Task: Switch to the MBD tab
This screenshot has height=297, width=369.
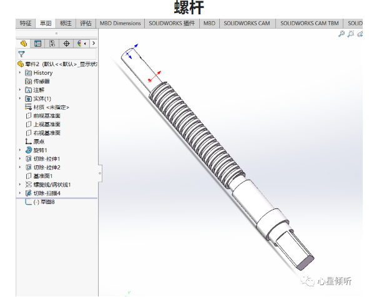Action: pyautogui.click(x=209, y=23)
